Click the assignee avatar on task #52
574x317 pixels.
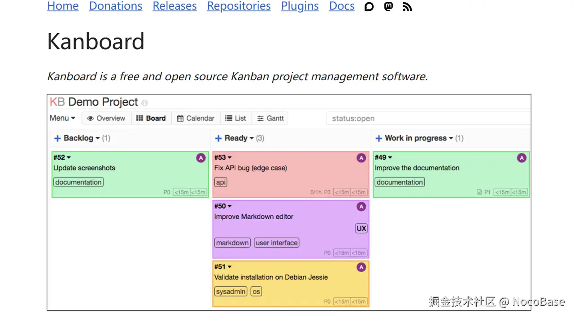[x=200, y=158]
